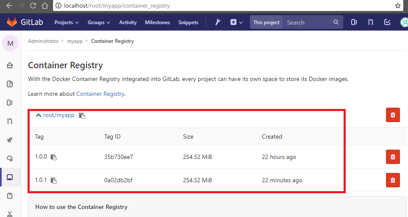The image size is (408, 217).
Task: Click the browser address bar URL
Action: pyautogui.click(x=117, y=6)
